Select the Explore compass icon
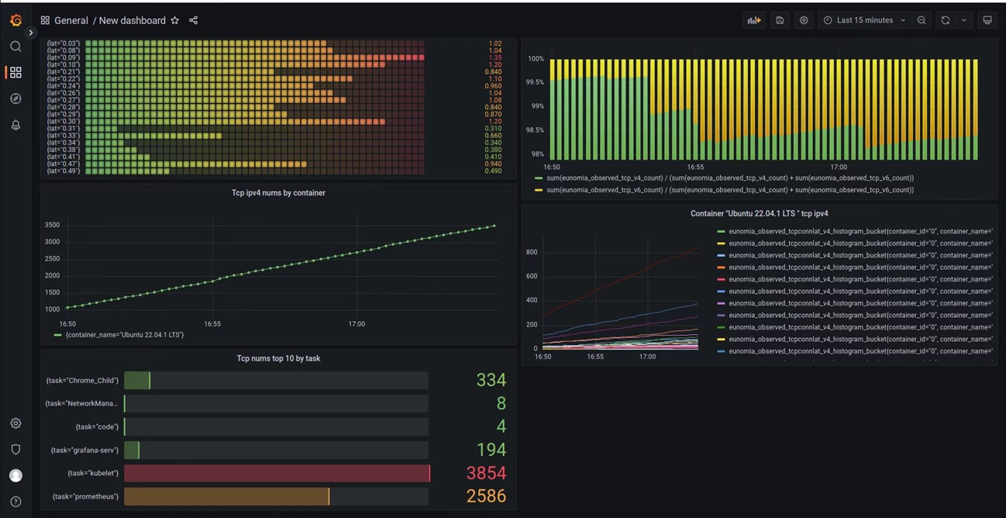Image resolution: width=1006 pixels, height=518 pixels. [x=16, y=98]
